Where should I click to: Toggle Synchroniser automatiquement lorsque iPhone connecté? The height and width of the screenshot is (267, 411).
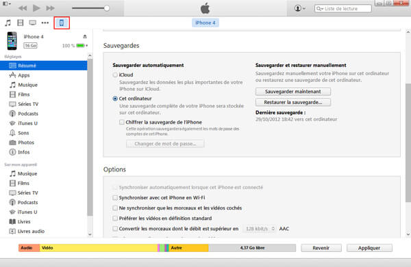pos(115,187)
